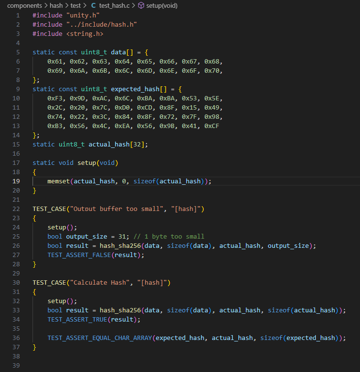Click the '// 1 byte too small' comment
This screenshot has width=360, height=372.
tap(169, 237)
